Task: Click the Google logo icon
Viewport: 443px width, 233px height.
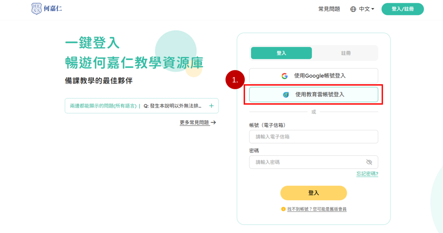Action: [284, 76]
